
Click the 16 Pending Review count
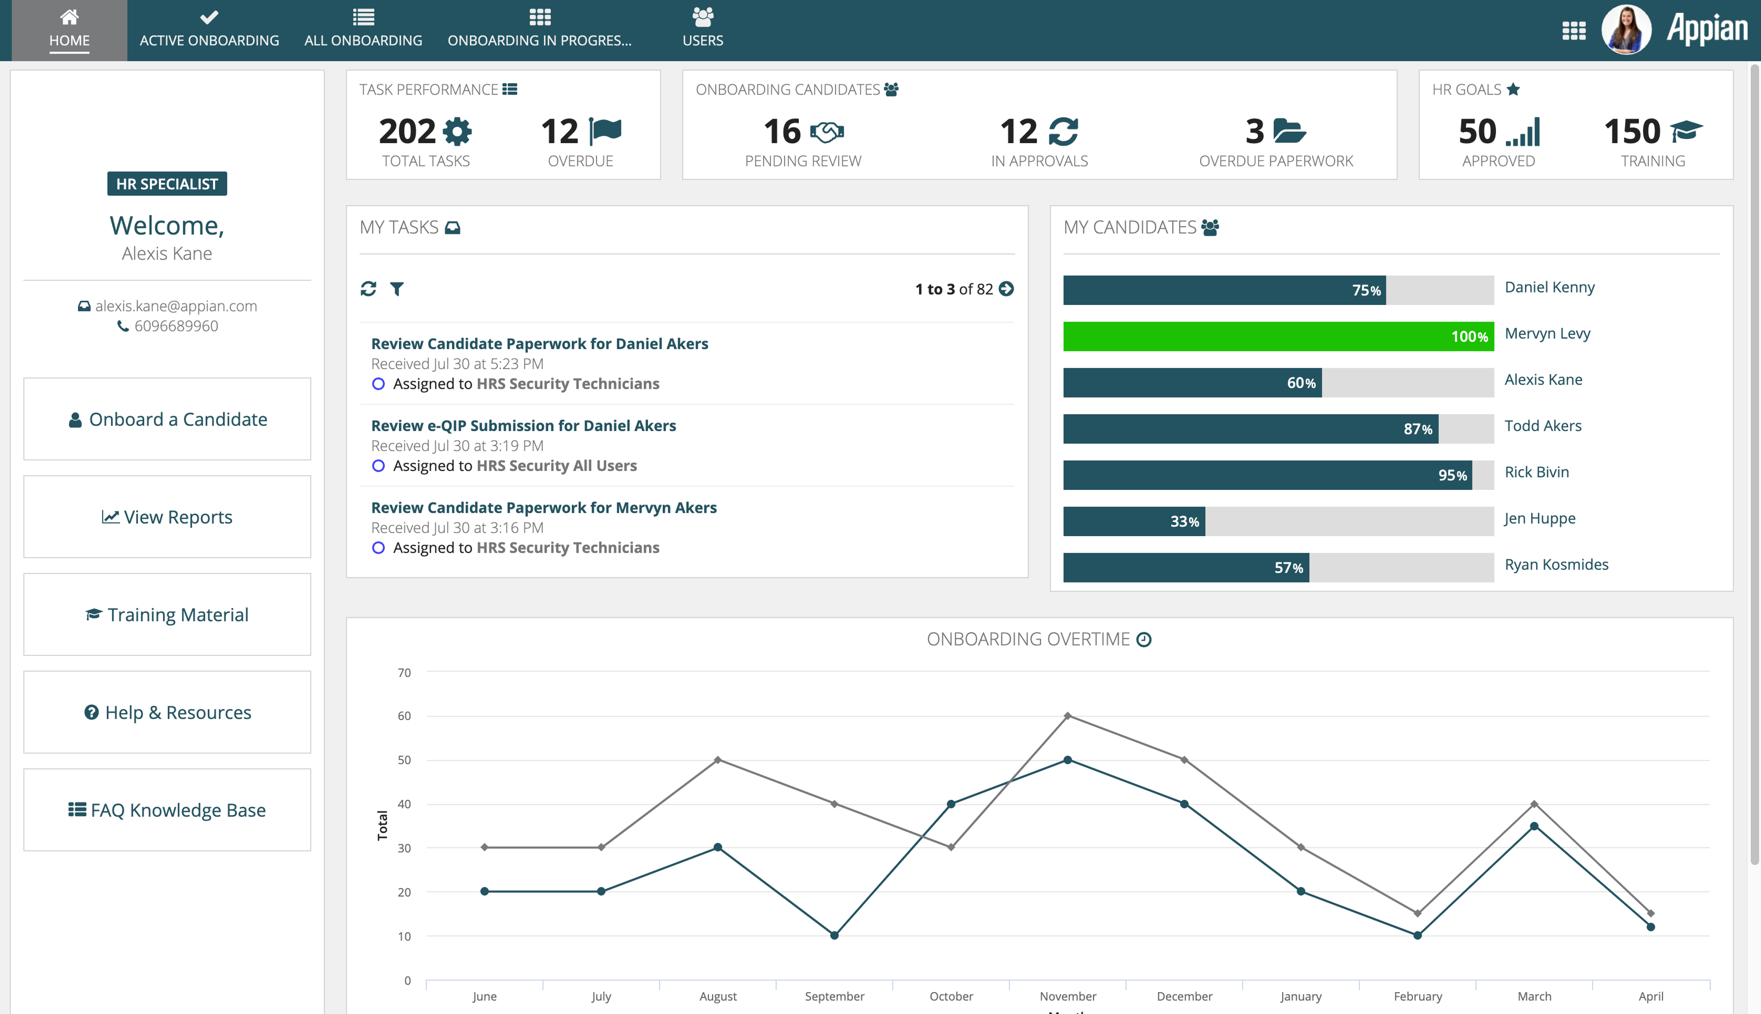click(782, 131)
